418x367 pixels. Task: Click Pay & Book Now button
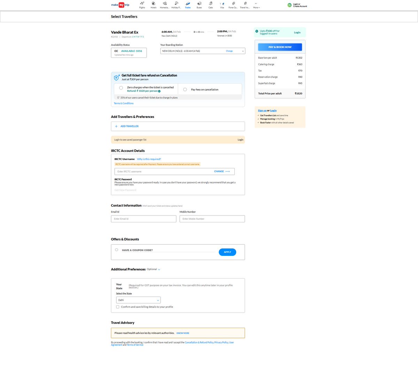click(x=280, y=47)
